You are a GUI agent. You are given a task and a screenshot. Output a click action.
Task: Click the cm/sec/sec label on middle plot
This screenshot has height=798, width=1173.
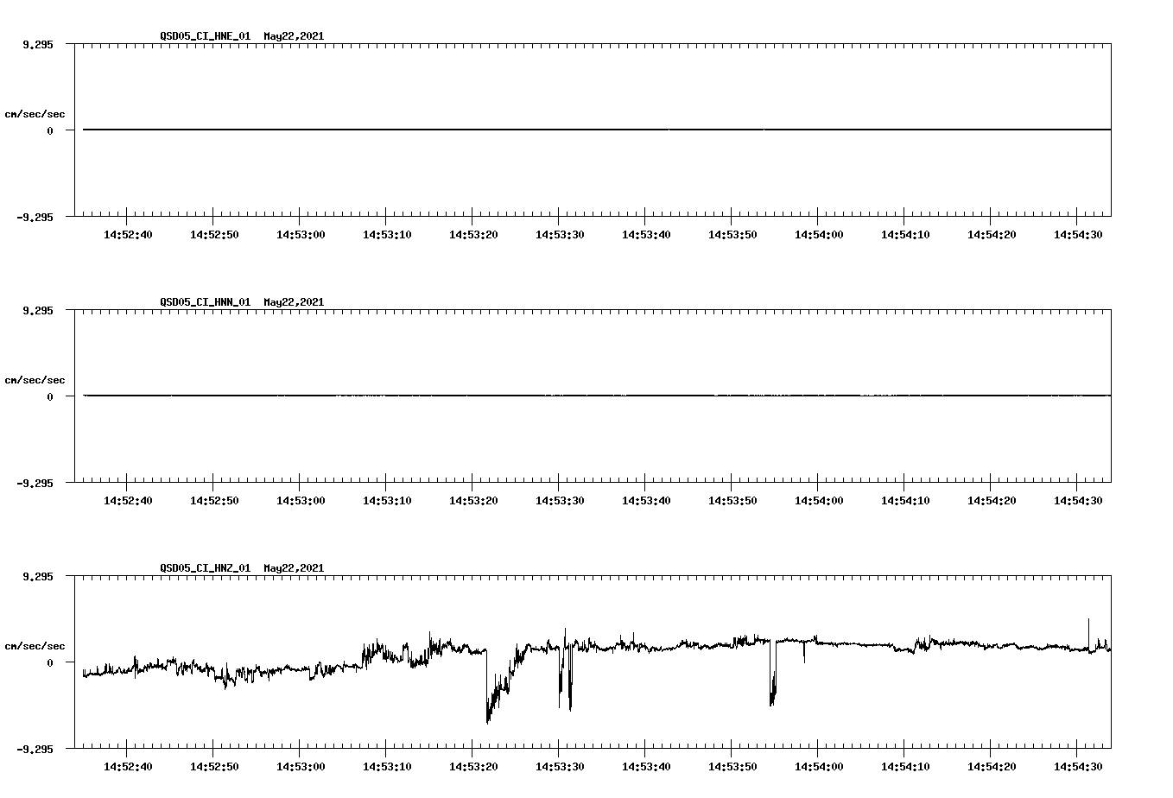[35, 379]
